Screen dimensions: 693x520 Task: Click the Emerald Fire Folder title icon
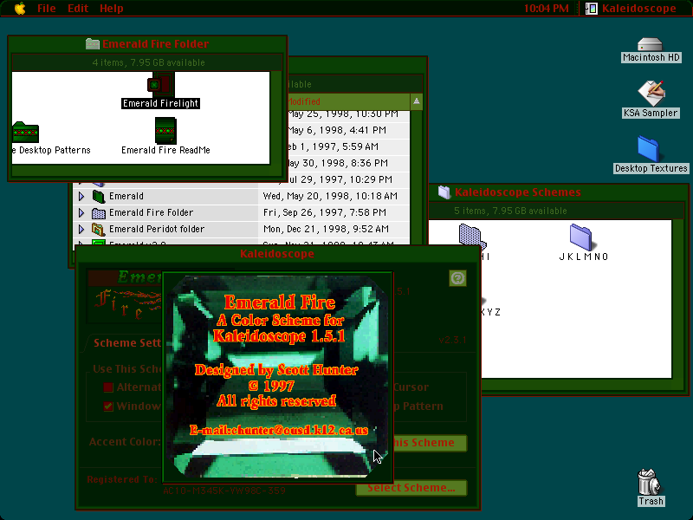[x=93, y=44]
